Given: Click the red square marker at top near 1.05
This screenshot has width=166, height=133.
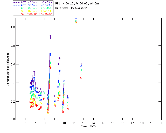Looking at the screenshot, I should point(76,23).
